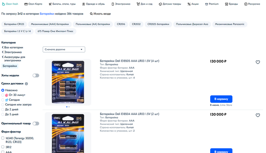Click info icon next to Сроки доставки
266x153 pixels.
coord(26,84)
